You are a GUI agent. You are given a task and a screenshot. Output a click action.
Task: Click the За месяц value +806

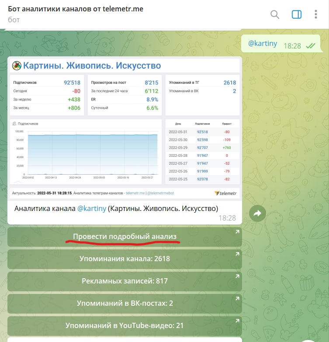click(74, 108)
